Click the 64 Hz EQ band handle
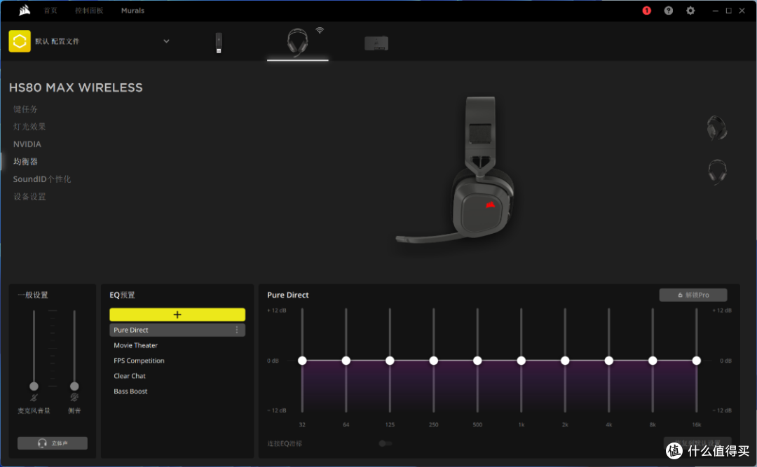The width and height of the screenshot is (757, 467). tap(346, 361)
